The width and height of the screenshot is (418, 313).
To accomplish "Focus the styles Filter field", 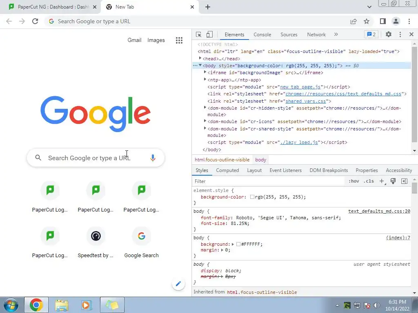I will click(x=269, y=181).
